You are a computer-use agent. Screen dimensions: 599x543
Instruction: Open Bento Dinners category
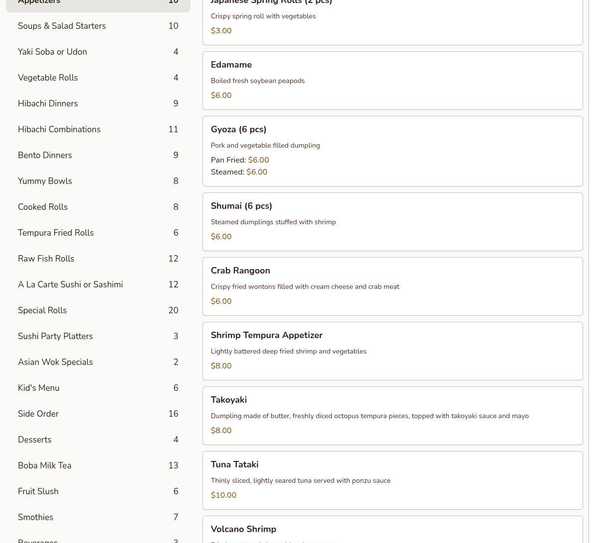[x=98, y=155]
